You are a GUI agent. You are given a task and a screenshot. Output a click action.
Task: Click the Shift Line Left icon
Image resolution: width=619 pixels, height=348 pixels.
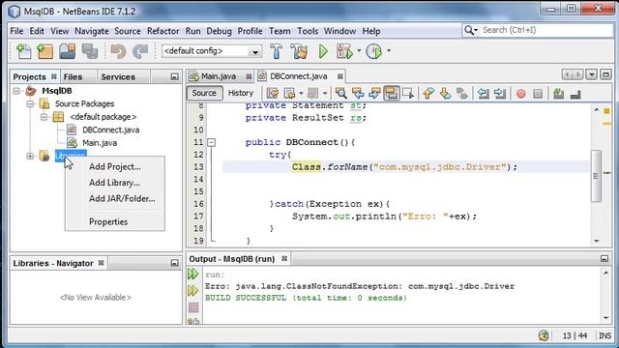pyautogui.click(x=483, y=94)
